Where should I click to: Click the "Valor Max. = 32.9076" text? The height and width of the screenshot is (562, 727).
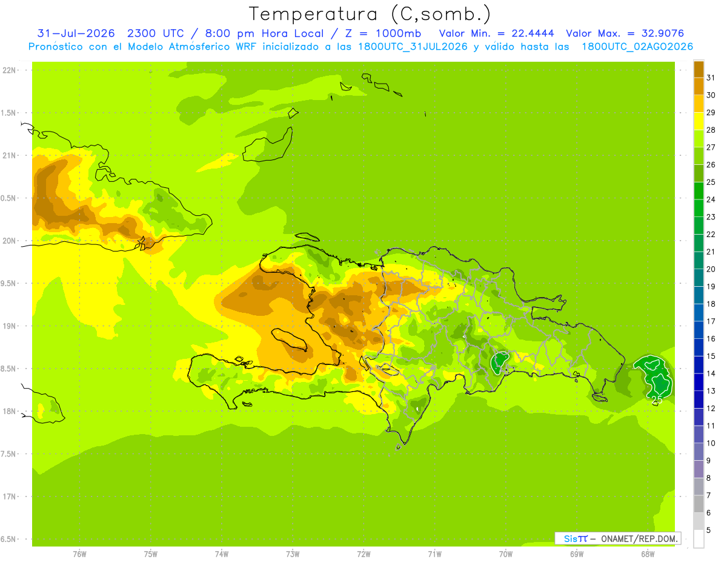click(x=625, y=33)
